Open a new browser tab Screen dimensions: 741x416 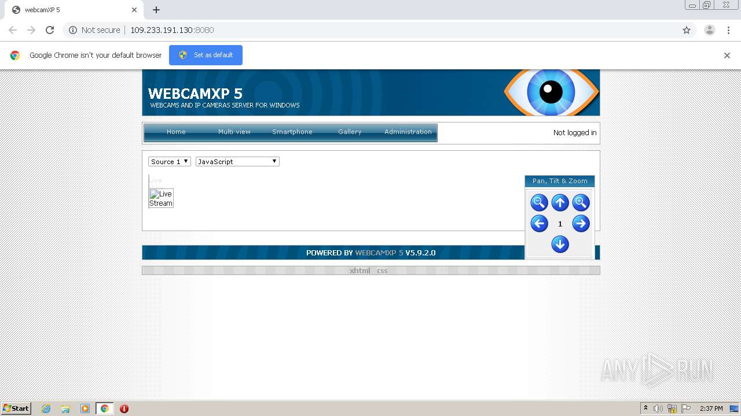coord(156,10)
